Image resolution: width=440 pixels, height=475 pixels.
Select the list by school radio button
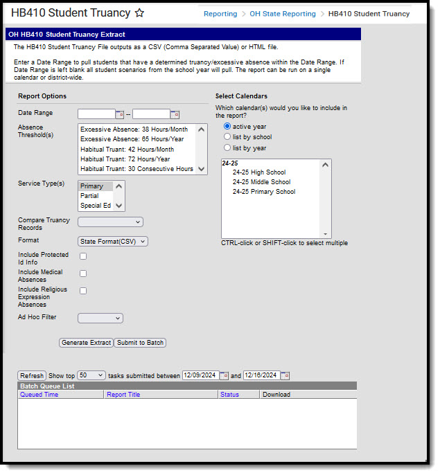(229, 138)
